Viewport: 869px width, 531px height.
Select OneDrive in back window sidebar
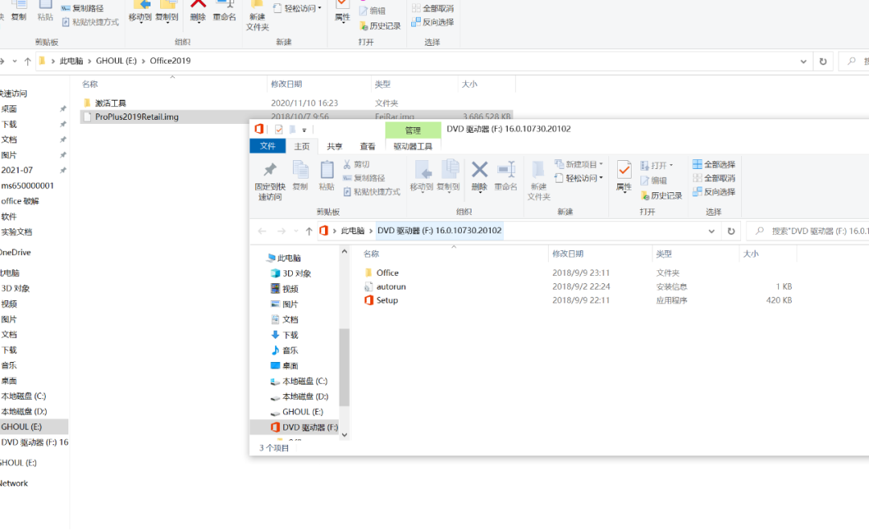pos(15,252)
